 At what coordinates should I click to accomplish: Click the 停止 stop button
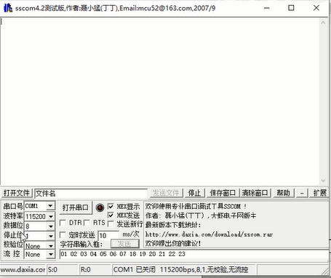194,193
